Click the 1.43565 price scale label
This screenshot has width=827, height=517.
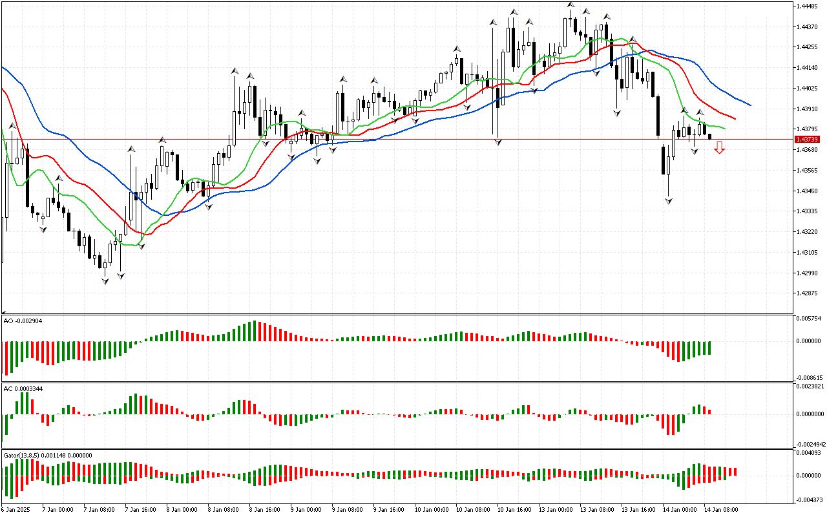(808, 171)
